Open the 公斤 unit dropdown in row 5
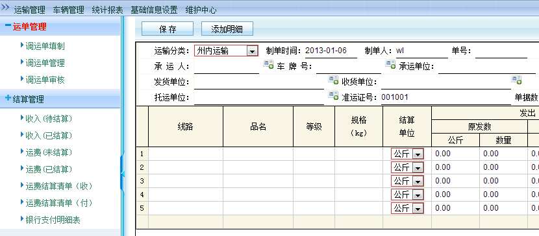This screenshot has height=236, width=539. [407, 208]
